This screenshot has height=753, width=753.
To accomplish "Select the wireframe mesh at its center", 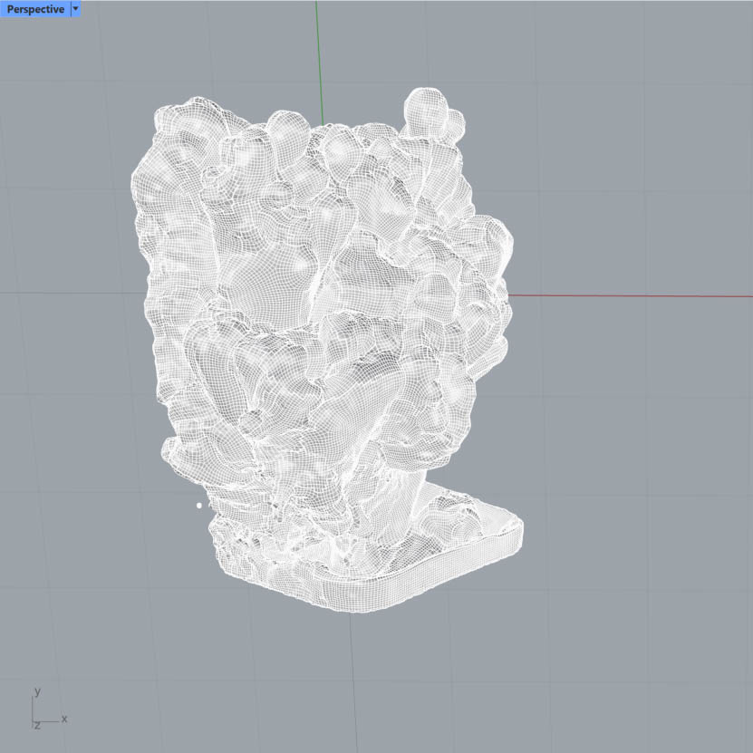I will coord(322,344).
